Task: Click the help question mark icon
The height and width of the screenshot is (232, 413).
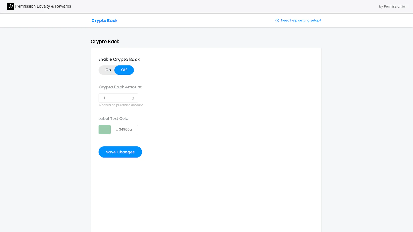Action: (x=277, y=20)
